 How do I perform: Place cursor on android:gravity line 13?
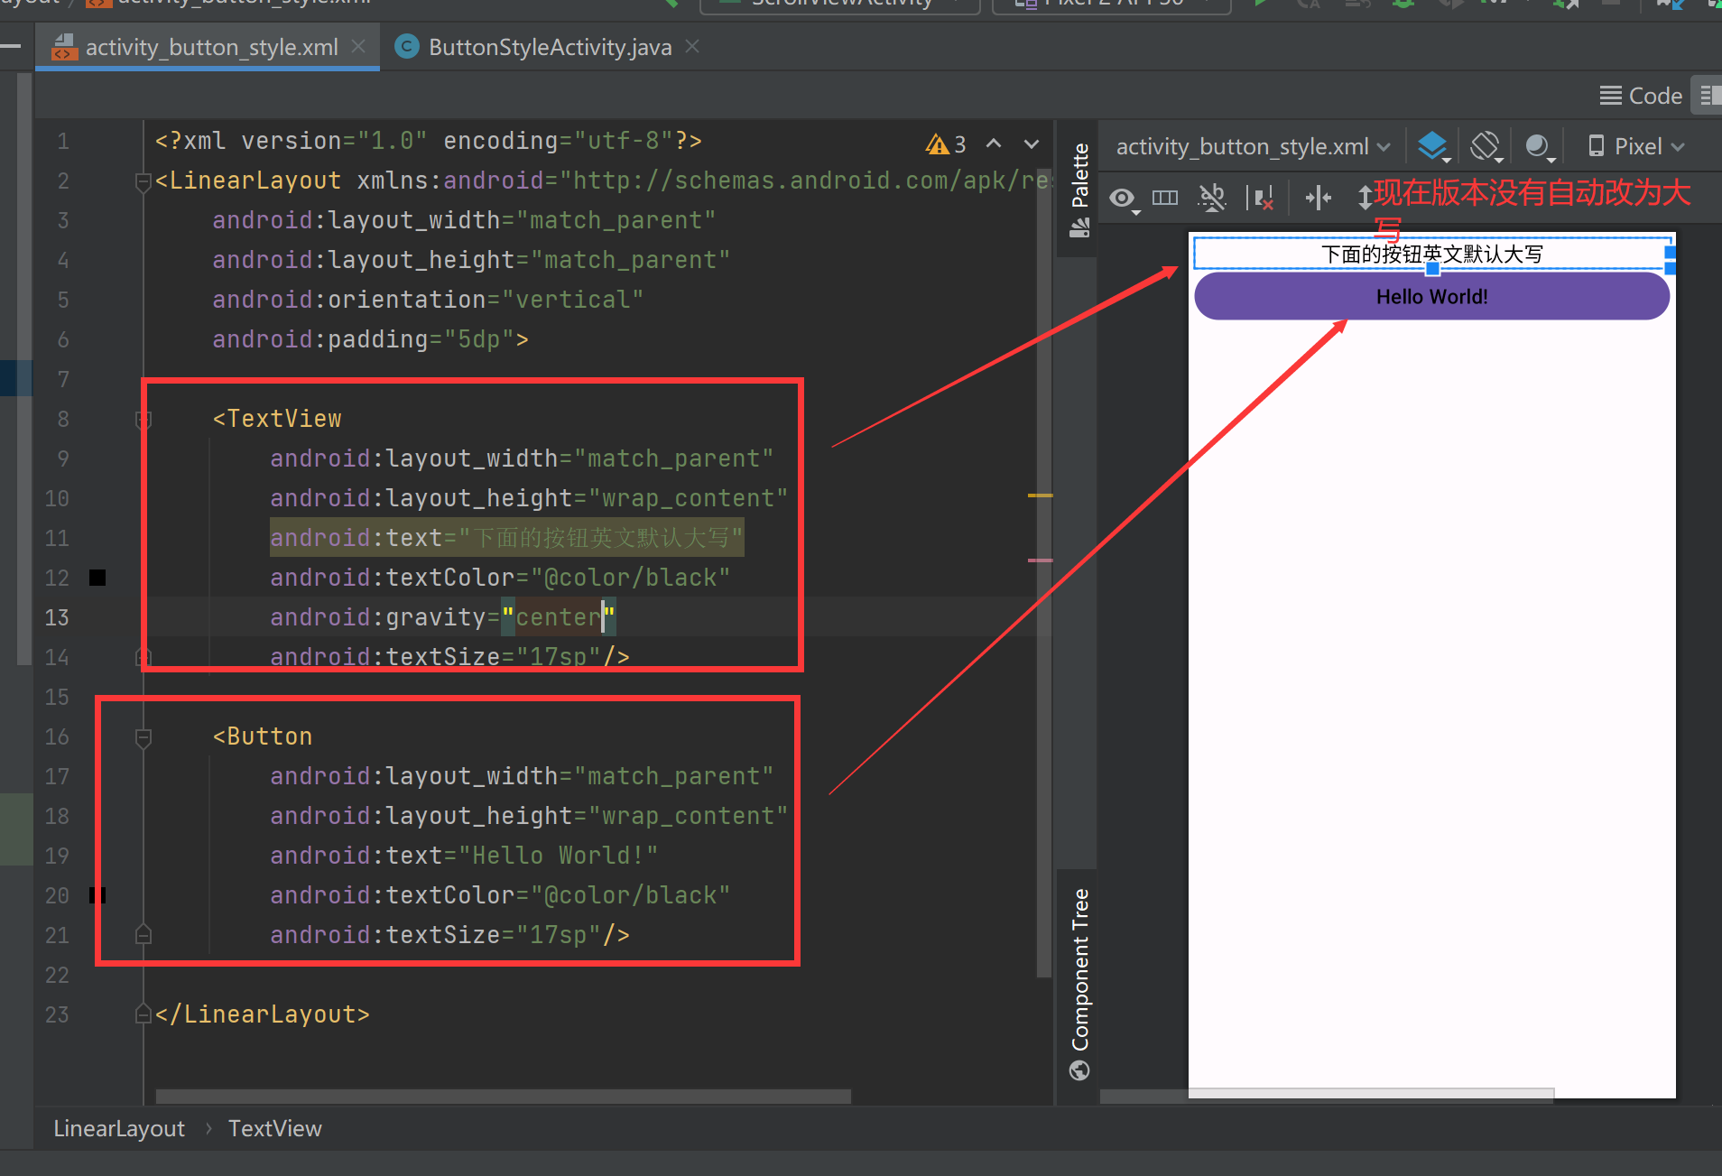point(442,617)
